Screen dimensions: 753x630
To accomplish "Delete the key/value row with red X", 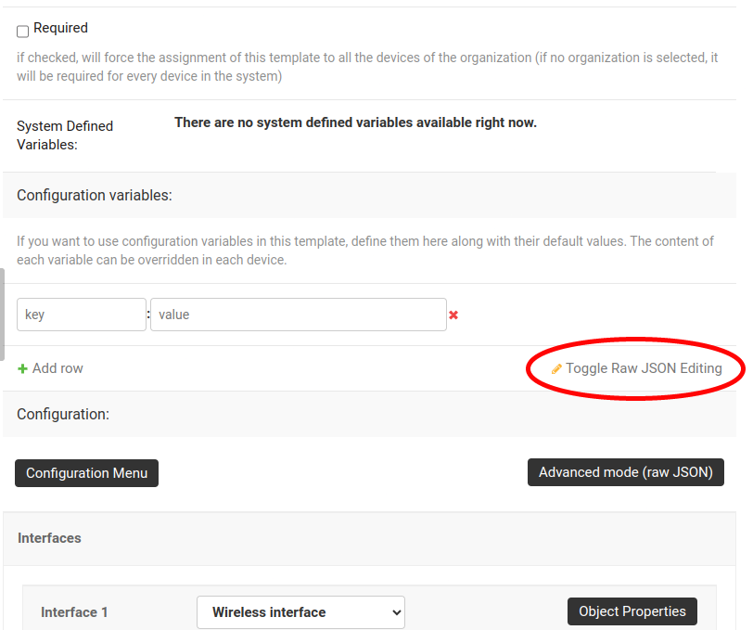I will [453, 315].
